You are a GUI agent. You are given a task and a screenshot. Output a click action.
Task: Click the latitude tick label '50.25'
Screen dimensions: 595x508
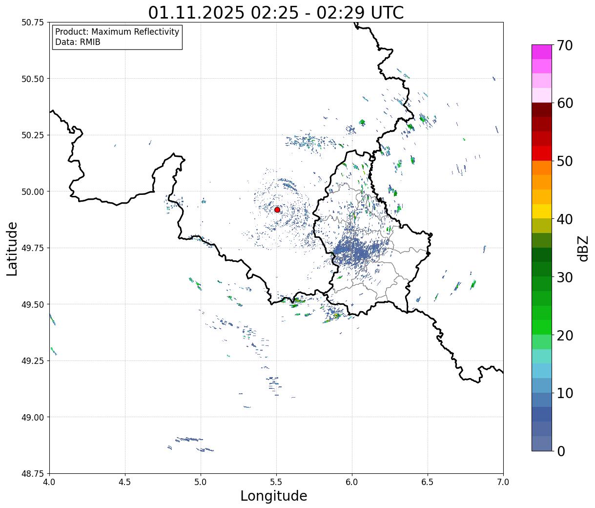33,135
